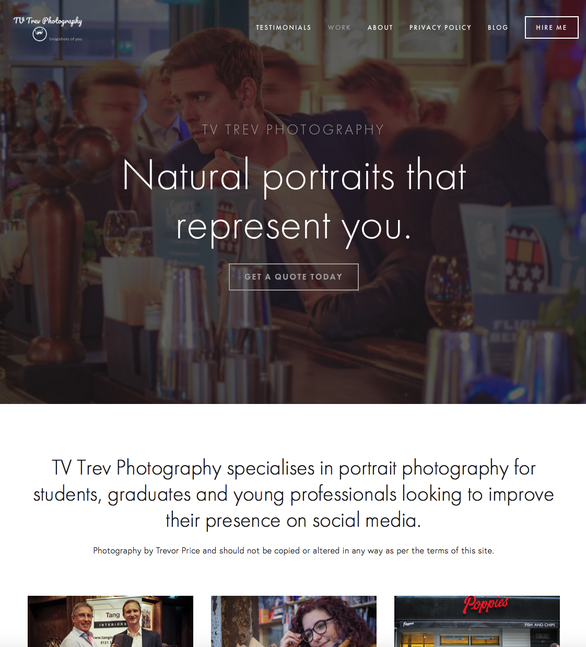Image resolution: width=586 pixels, height=647 pixels.
Task: Navigate to the Blog
Action: (x=498, y=28)
